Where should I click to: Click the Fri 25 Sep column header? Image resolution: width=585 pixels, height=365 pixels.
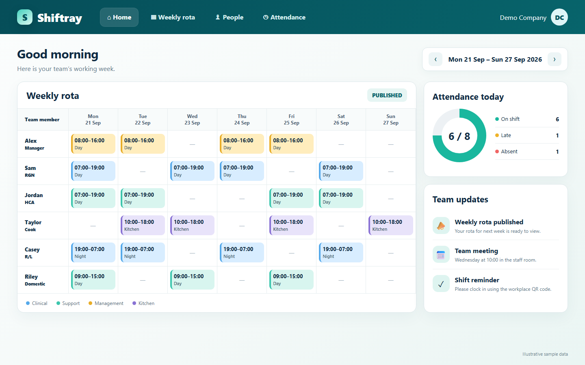[x=291, y=120]
